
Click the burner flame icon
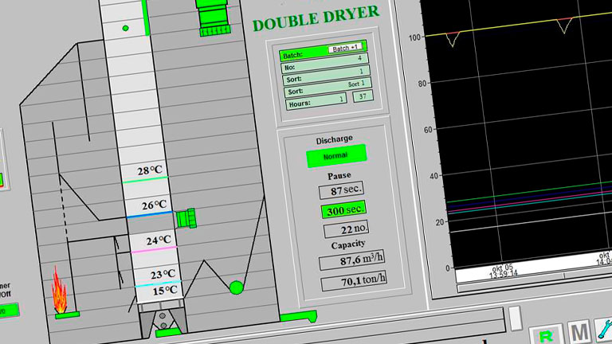click(x=58, y=289)
